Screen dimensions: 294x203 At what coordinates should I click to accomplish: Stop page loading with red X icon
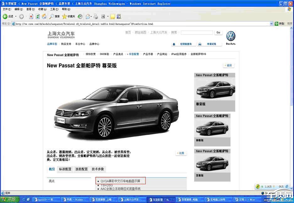(31, 17)
